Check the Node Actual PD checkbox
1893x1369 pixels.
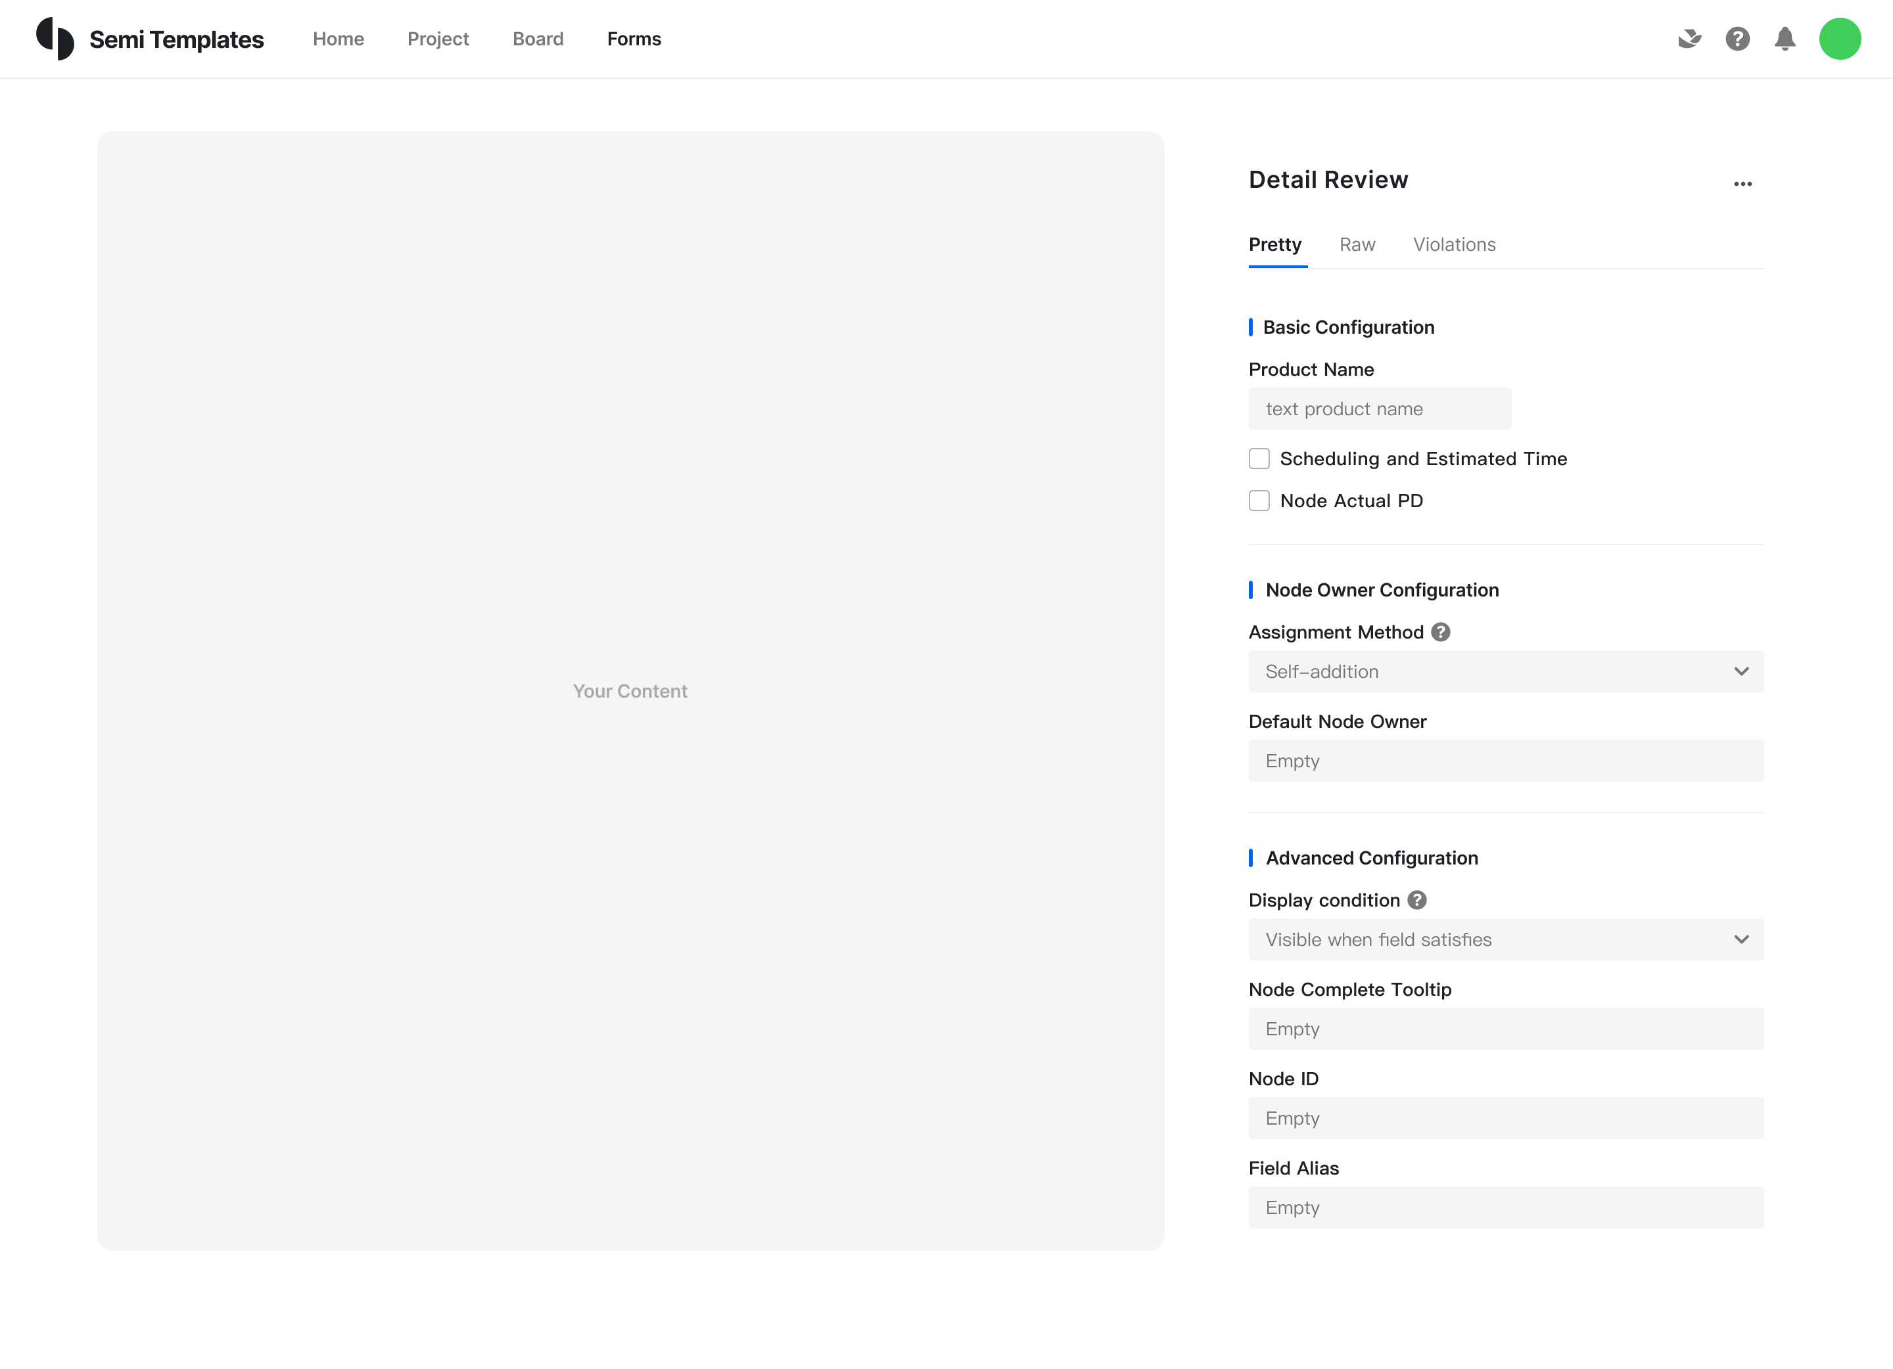pos(1259,501)
